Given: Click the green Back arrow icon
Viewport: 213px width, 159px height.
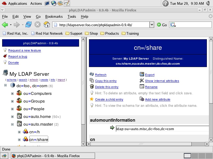Looking at the screenshot, I should coord(5,25).
